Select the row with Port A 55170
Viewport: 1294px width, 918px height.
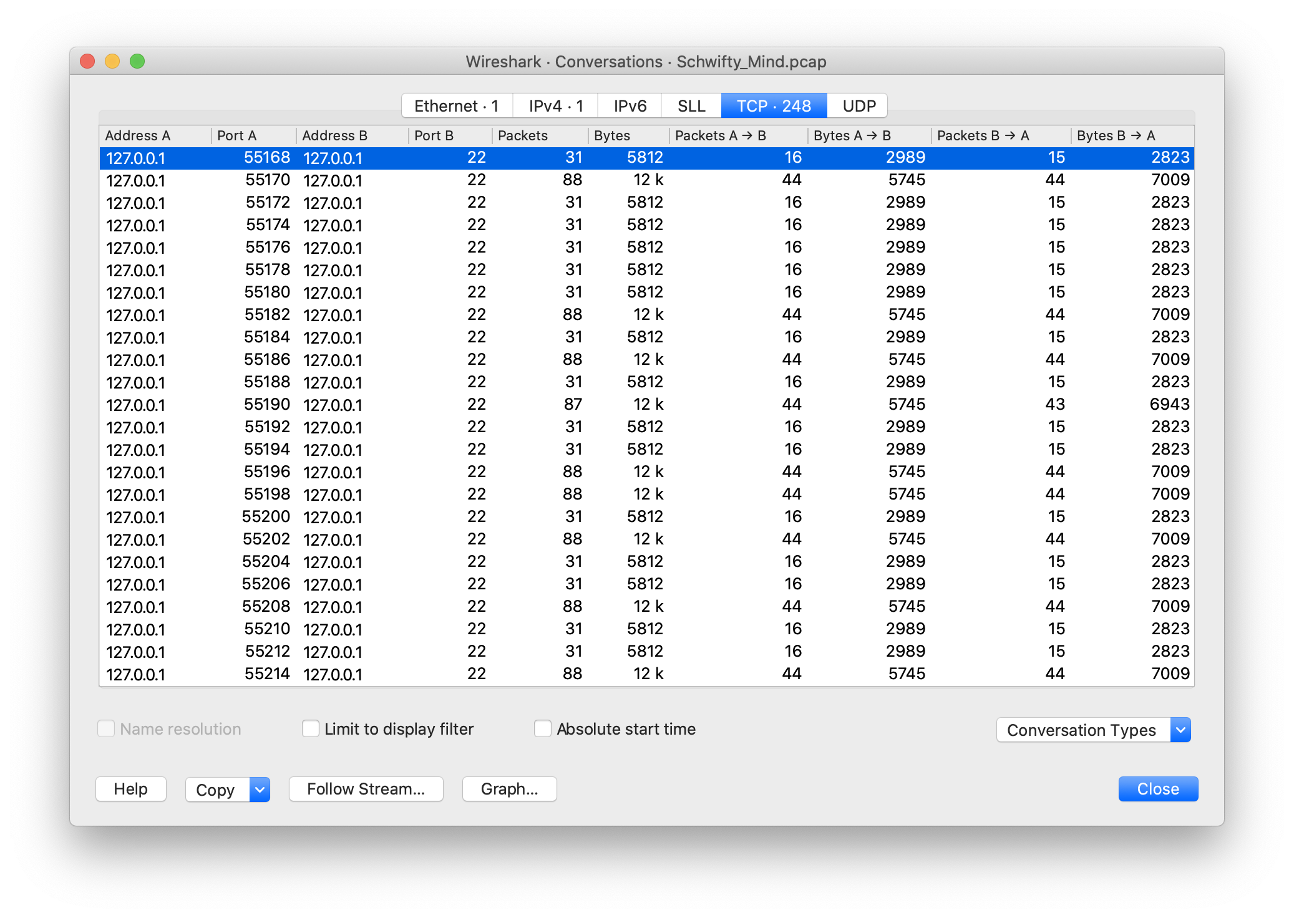tap(647, 180)
